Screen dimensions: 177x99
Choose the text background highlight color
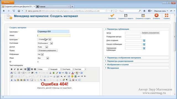[x=77, y=73]
